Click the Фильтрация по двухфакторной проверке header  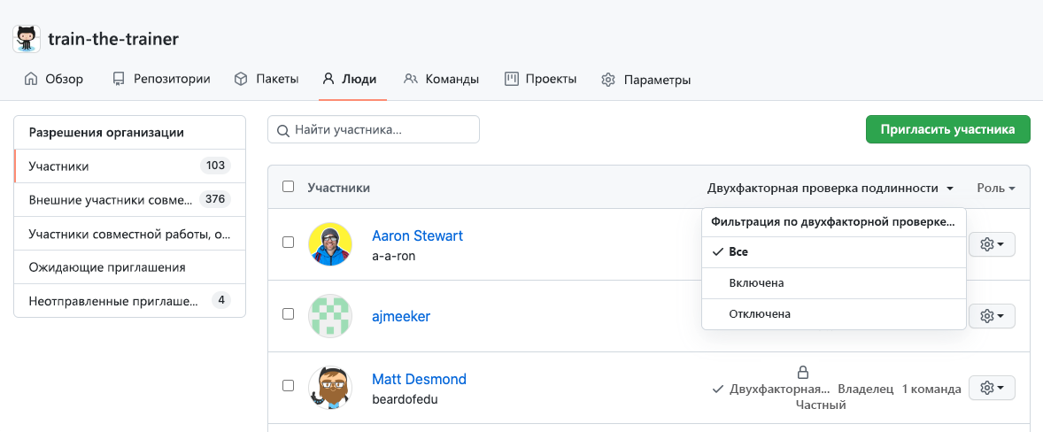(834, 223)
